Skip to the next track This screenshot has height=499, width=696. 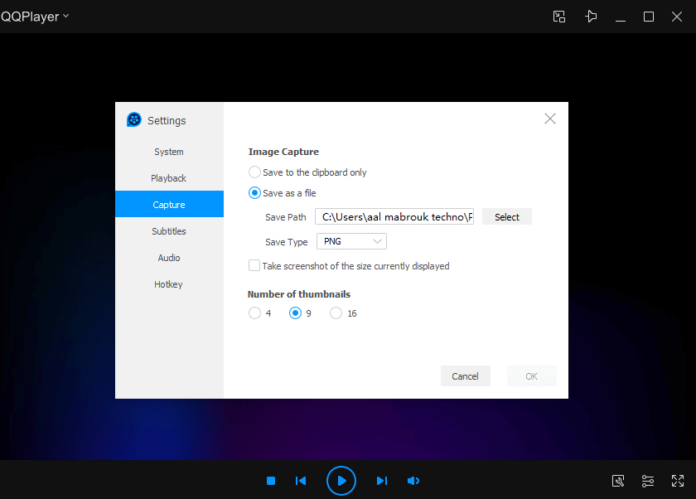(x=382, y=481)
